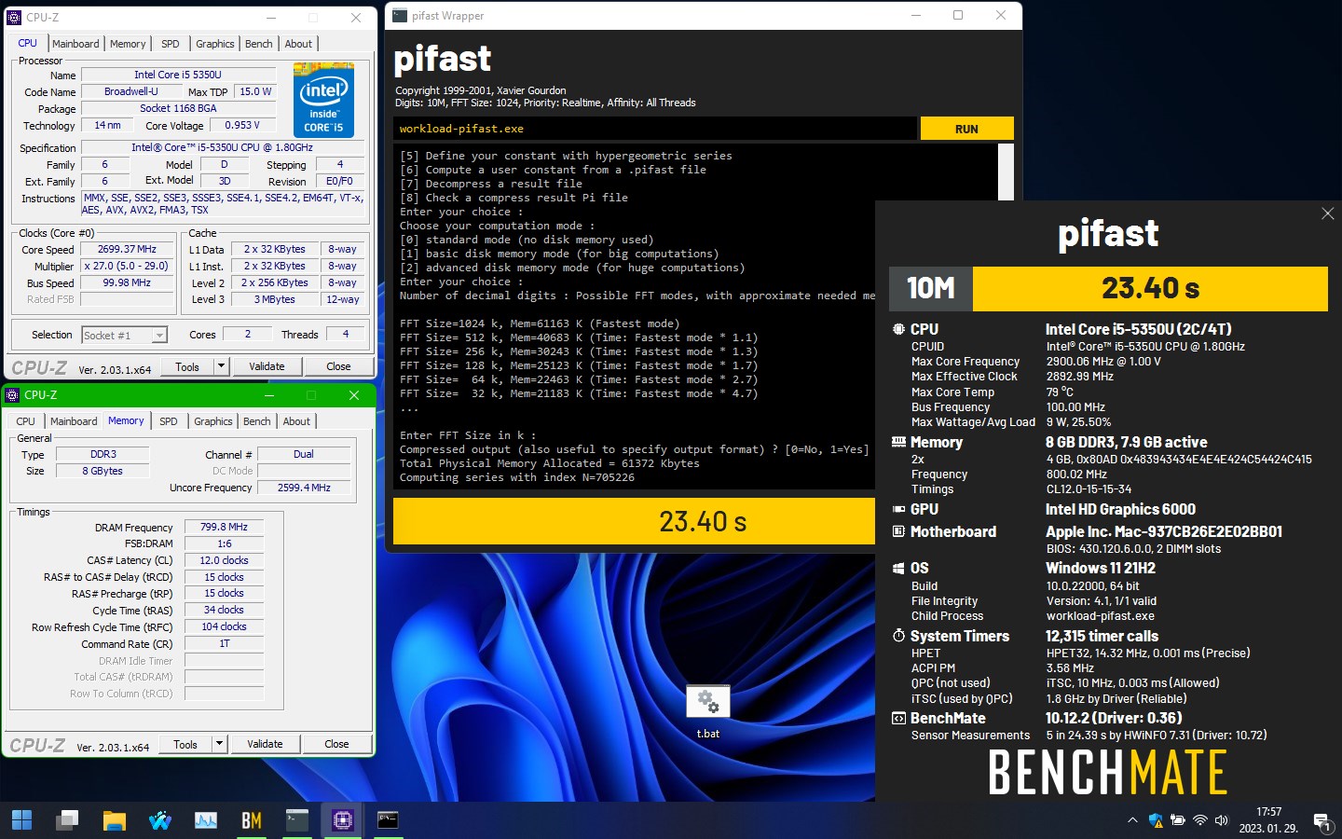Click the Multiplier value x 27.0
The height and width of the screenshot is (839, 1342).
[x=127, y=266]
